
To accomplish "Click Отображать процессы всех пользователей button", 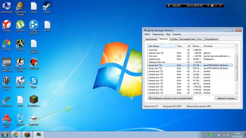I will [170, 98].
